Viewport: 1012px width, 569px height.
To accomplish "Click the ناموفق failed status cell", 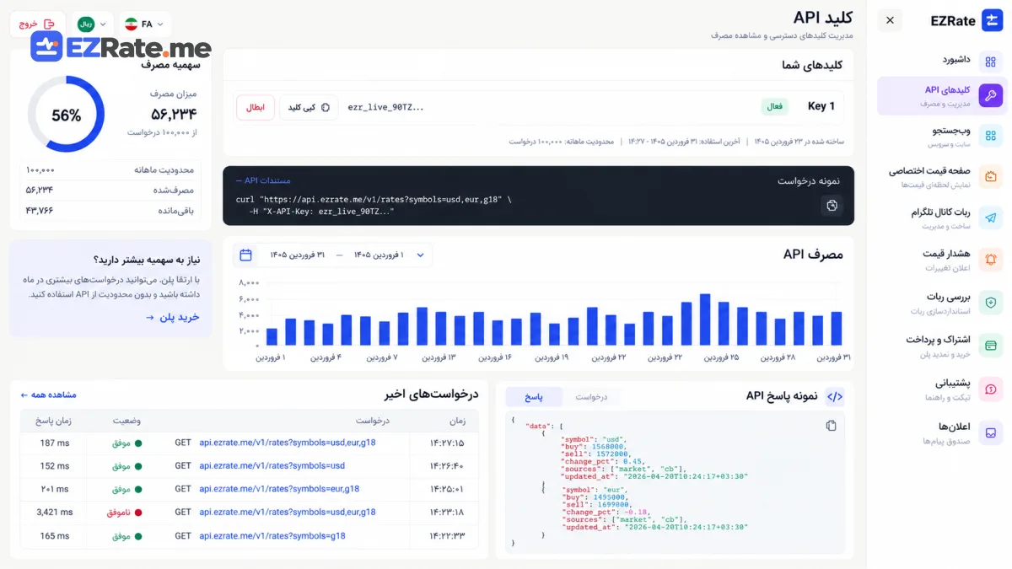I will [x=123, y=512].
